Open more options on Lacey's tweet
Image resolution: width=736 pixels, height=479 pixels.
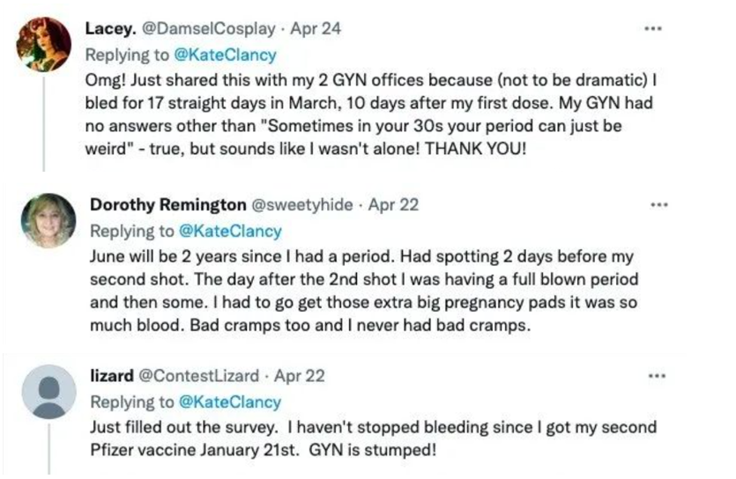(652, 29)
